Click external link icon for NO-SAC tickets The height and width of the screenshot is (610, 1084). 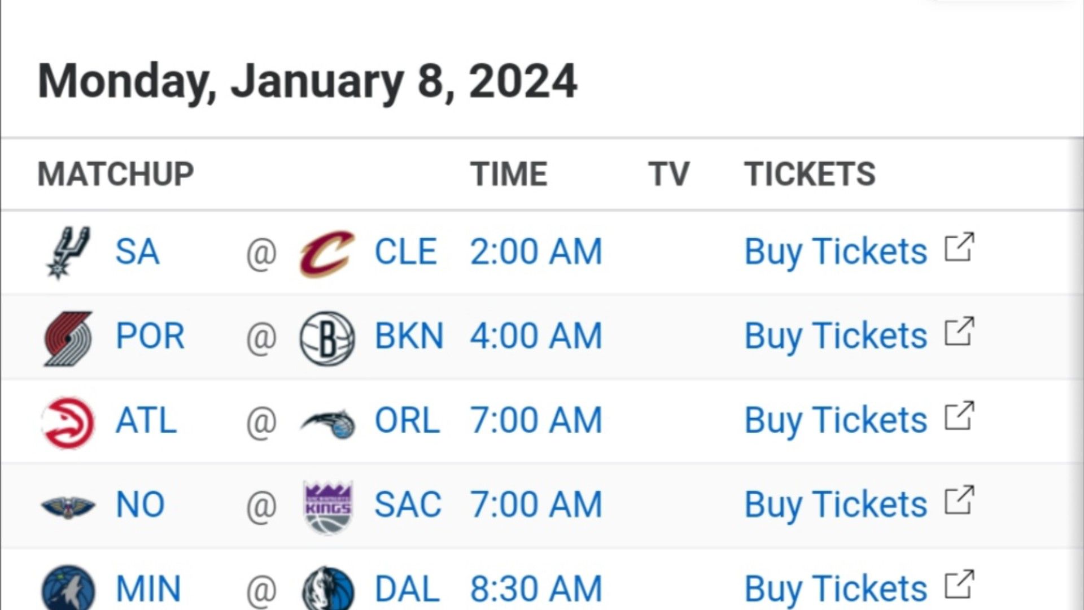[x=959, y=500]
